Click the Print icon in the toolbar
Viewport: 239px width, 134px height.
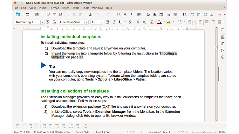pyautogui.click(x=54, y=14)
